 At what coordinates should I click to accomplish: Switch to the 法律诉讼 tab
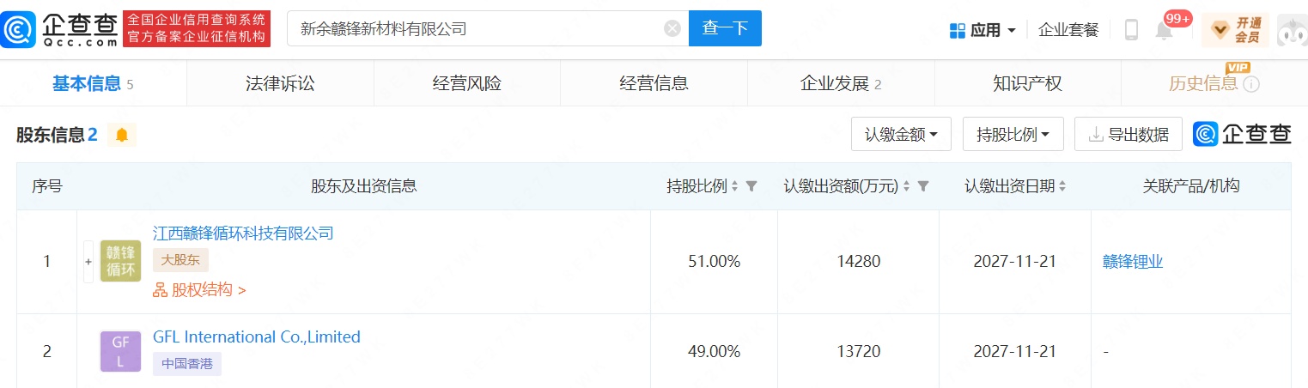pyautogui.click(x=280, y=83)
